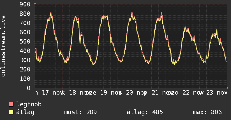This screenshot has height=120, width=231.
Task: Click the vertical "onlinestream.live" axis title
Action: (3, 46)
